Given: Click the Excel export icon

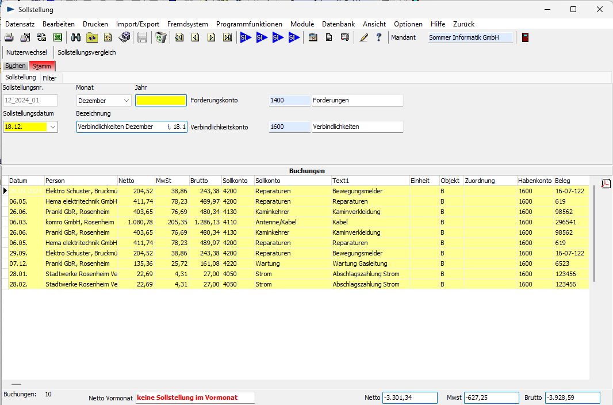Looking at the screenshot, I should (x=58, y=37).
